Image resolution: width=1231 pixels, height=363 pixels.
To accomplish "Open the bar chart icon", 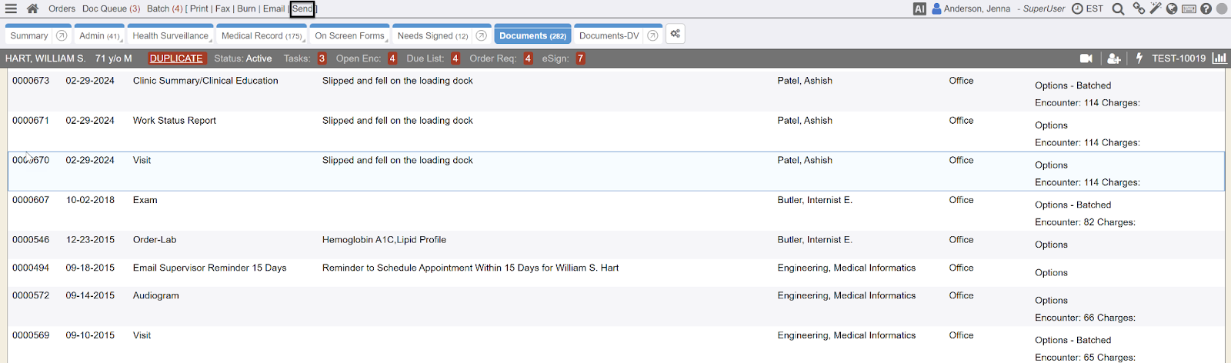I will pyautogui.click(x=1219, y=58).
